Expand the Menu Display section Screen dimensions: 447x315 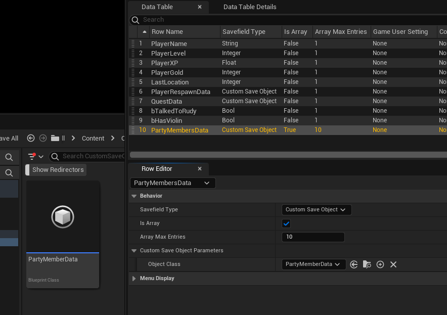(x=135, y=279)
